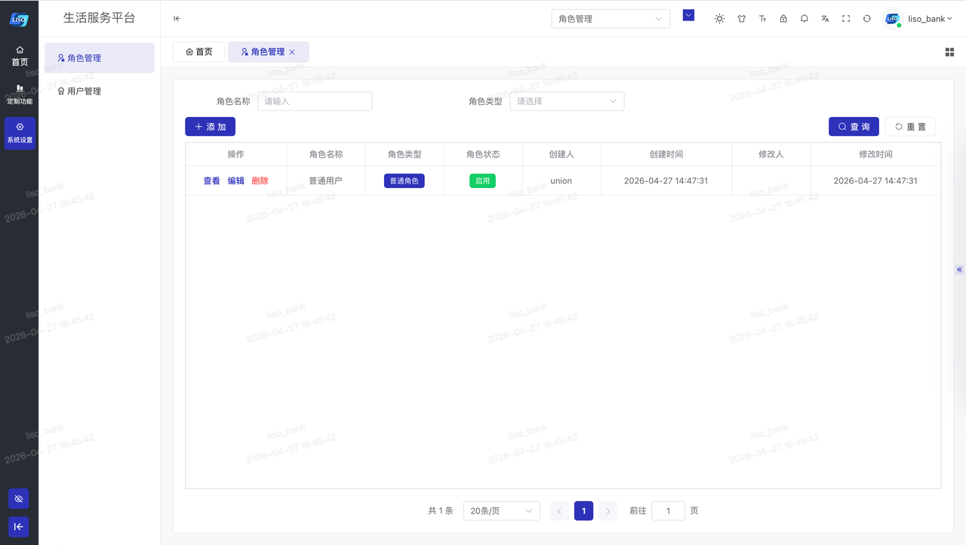
Task: Click page number 1 in pagination
Action: coord(583,511)
